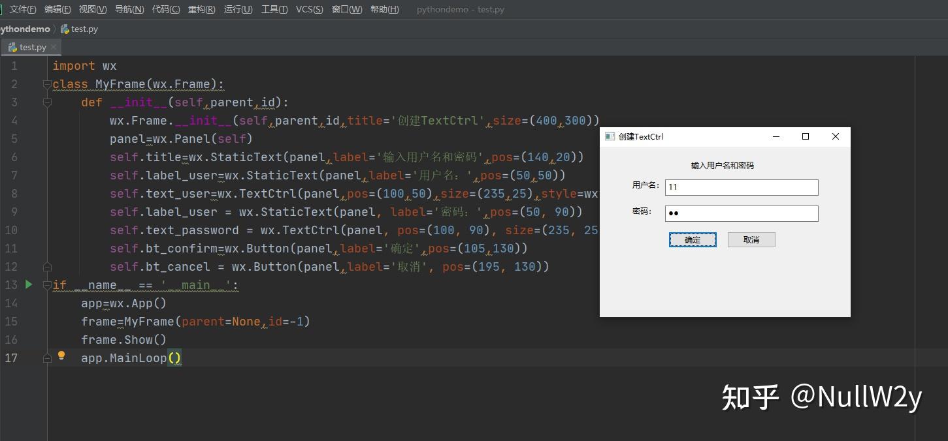Image resolution: width=948 pixels, height=441 pixels.
Task: Click the yellow lightbulb intention icon
Action: [61, 356]
